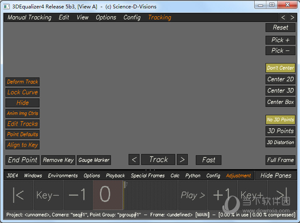Jump to first frame with |< button
Viewport: 300px width, 223px height.
(18, 195)
